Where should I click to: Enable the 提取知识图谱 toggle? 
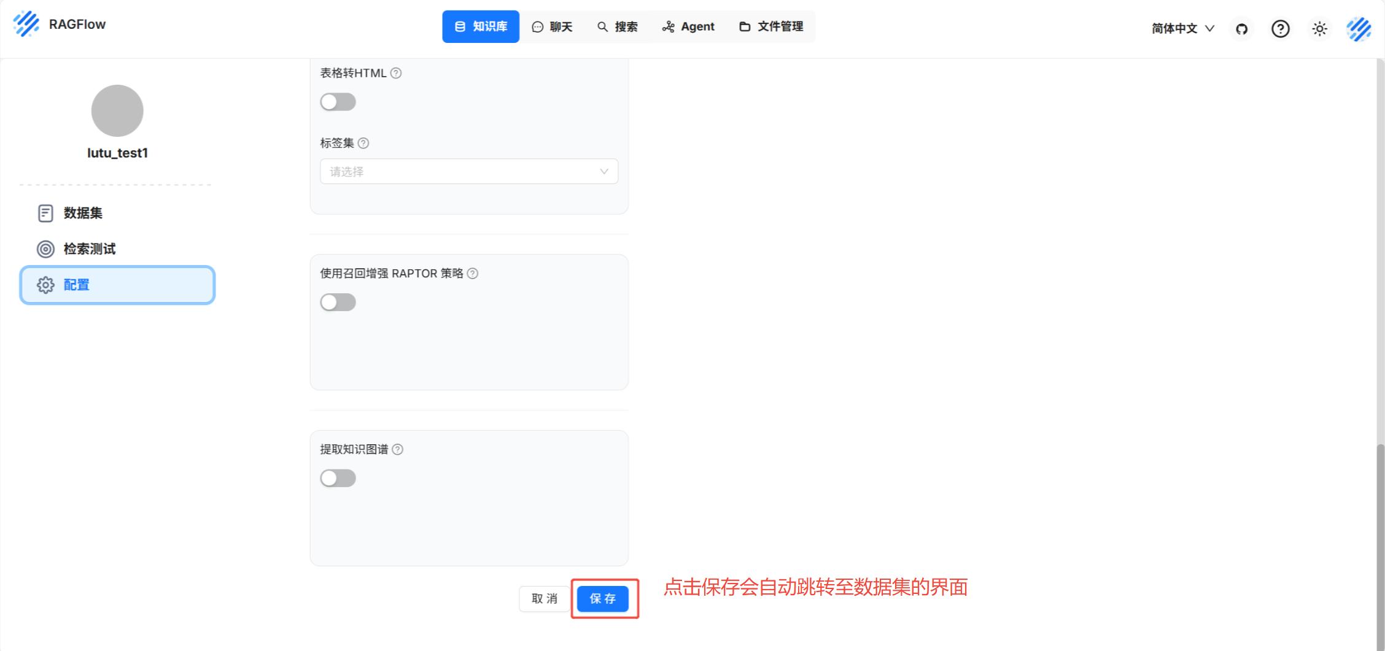338,479
